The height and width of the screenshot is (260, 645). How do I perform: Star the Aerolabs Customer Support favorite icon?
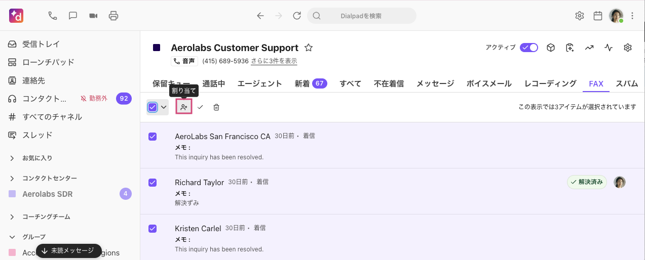pos(309,48)
